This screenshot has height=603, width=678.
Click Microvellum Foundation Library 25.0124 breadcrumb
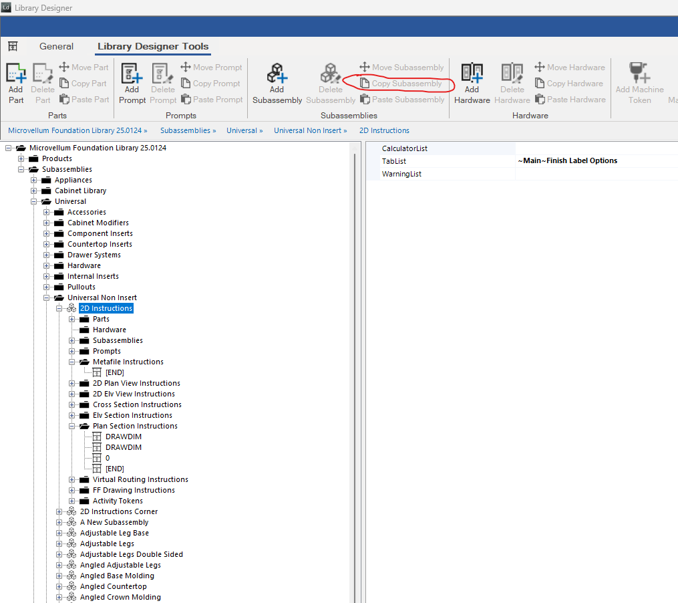75,130
